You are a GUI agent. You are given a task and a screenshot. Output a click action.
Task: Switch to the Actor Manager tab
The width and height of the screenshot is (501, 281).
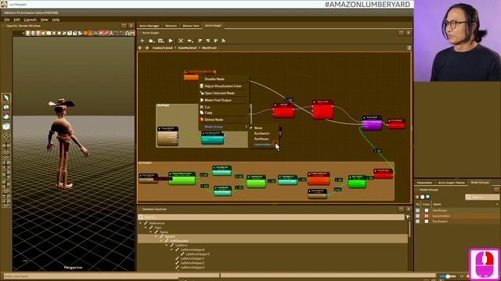150,26
